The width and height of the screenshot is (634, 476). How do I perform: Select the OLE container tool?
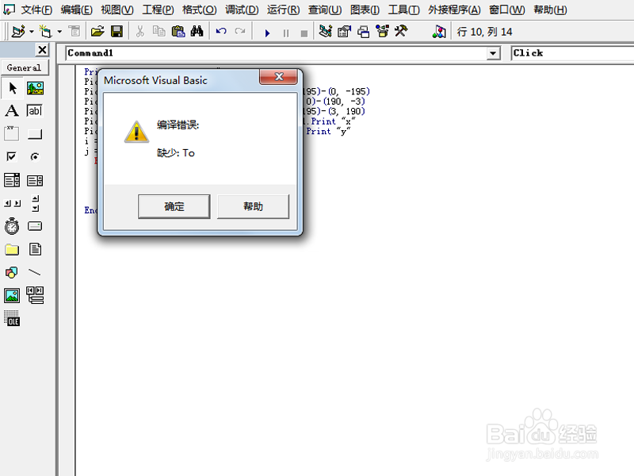click(12, 319)
